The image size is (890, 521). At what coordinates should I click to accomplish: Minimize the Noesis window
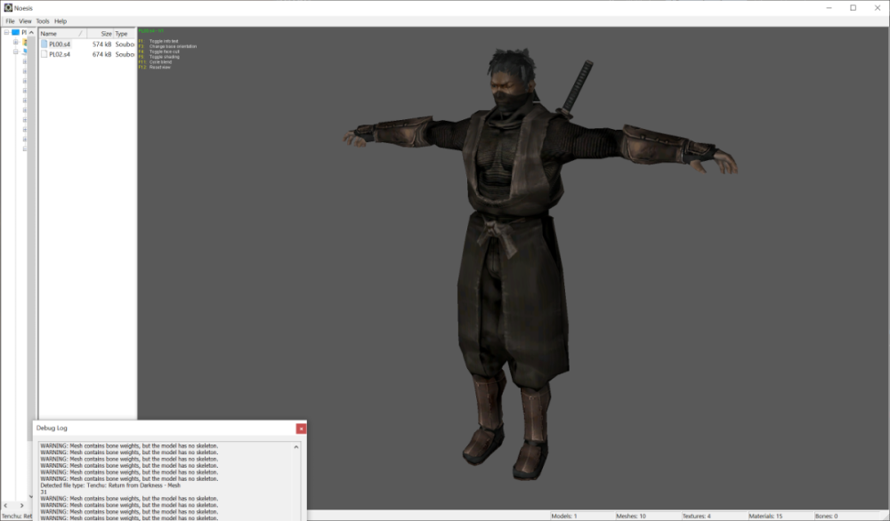pyautogui.click(x=829, y=8)
